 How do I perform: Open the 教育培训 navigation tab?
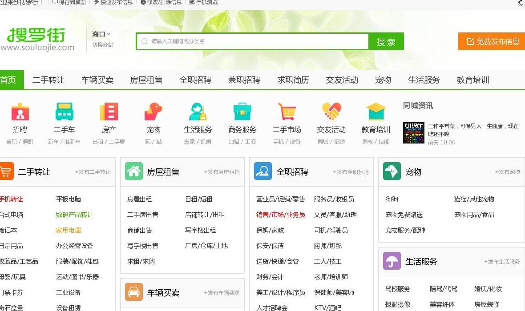tap(473, 80)
